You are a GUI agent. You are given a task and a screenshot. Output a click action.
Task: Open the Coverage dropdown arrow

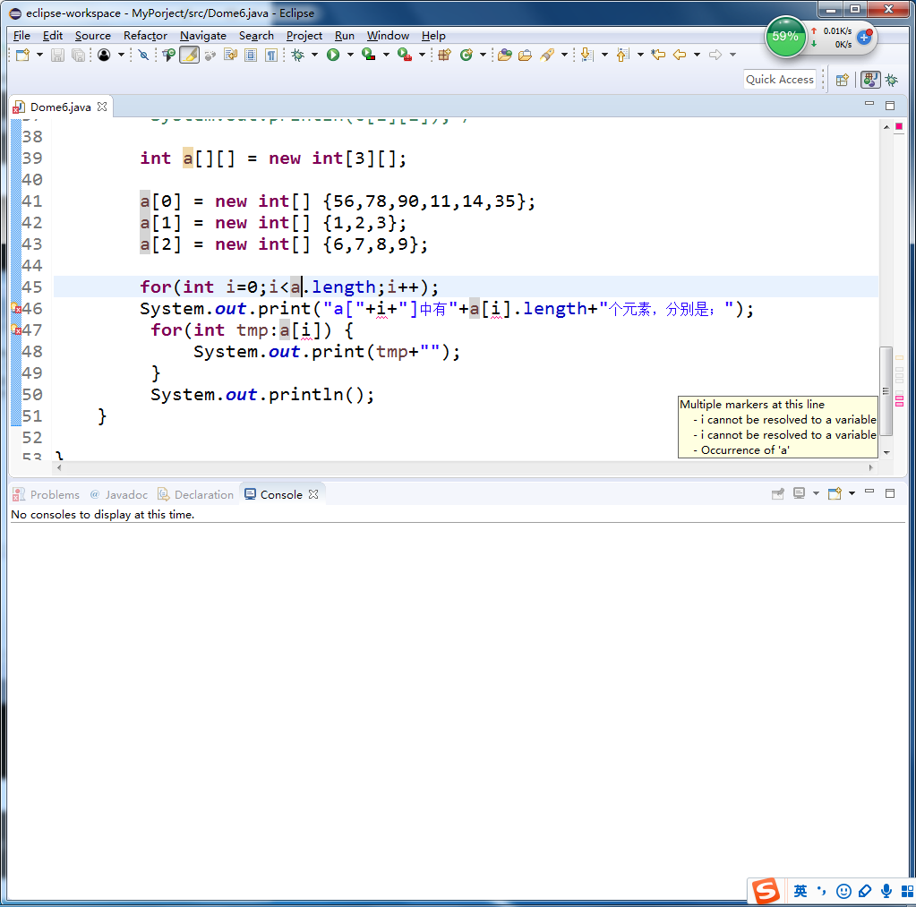tap(386, 55)
